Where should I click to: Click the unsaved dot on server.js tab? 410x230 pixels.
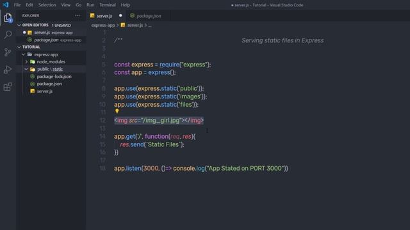pyautogui.click(x=120, y=15)
